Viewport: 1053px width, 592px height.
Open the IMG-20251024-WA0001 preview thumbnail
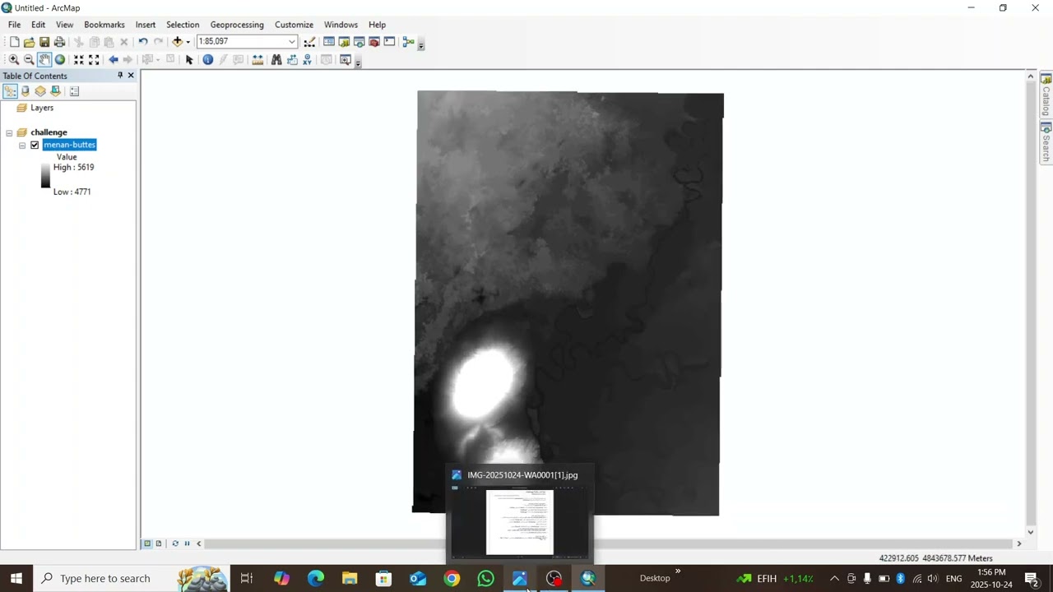pos(519,522)
